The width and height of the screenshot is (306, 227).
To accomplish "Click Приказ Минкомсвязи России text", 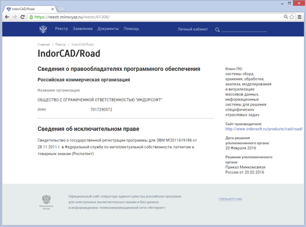I will [x=245, y=170].
